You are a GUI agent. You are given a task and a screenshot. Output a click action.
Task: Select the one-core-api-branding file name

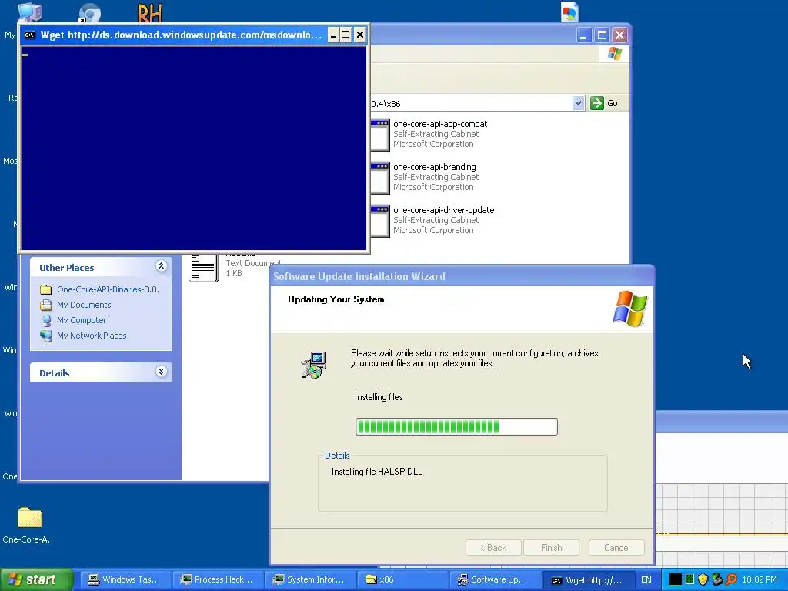tap(435, 167)
